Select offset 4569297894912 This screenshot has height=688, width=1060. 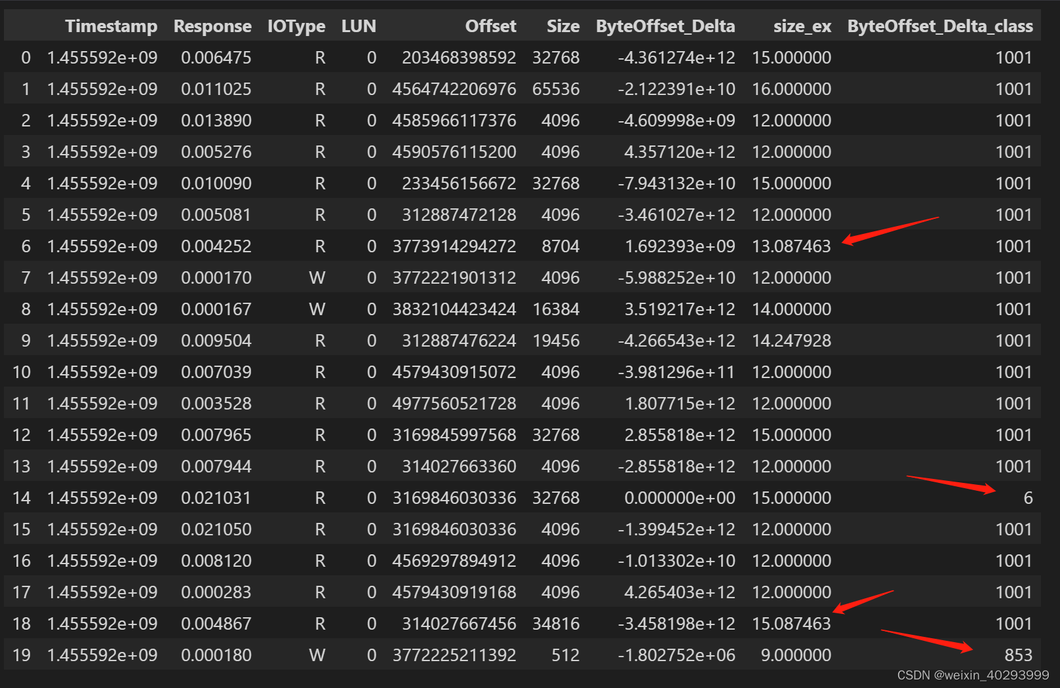(x=454, y=561)
